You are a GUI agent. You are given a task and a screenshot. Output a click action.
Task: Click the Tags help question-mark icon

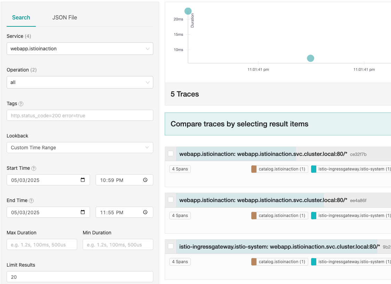21,104
